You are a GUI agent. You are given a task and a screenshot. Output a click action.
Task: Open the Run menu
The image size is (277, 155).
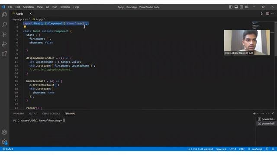[55, 7]
